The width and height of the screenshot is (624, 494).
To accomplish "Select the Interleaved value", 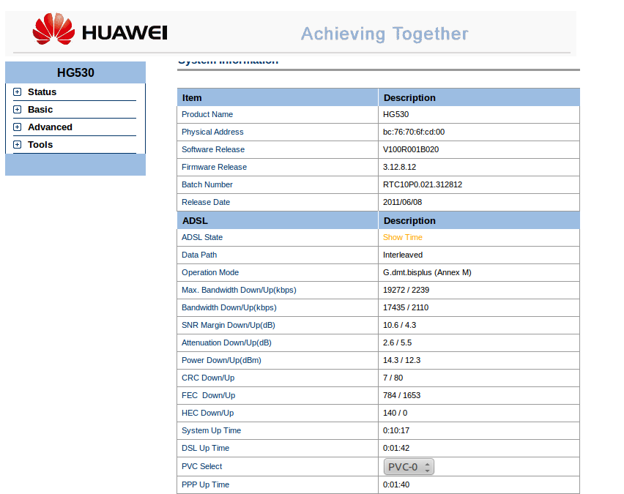I will click(403, 255).
